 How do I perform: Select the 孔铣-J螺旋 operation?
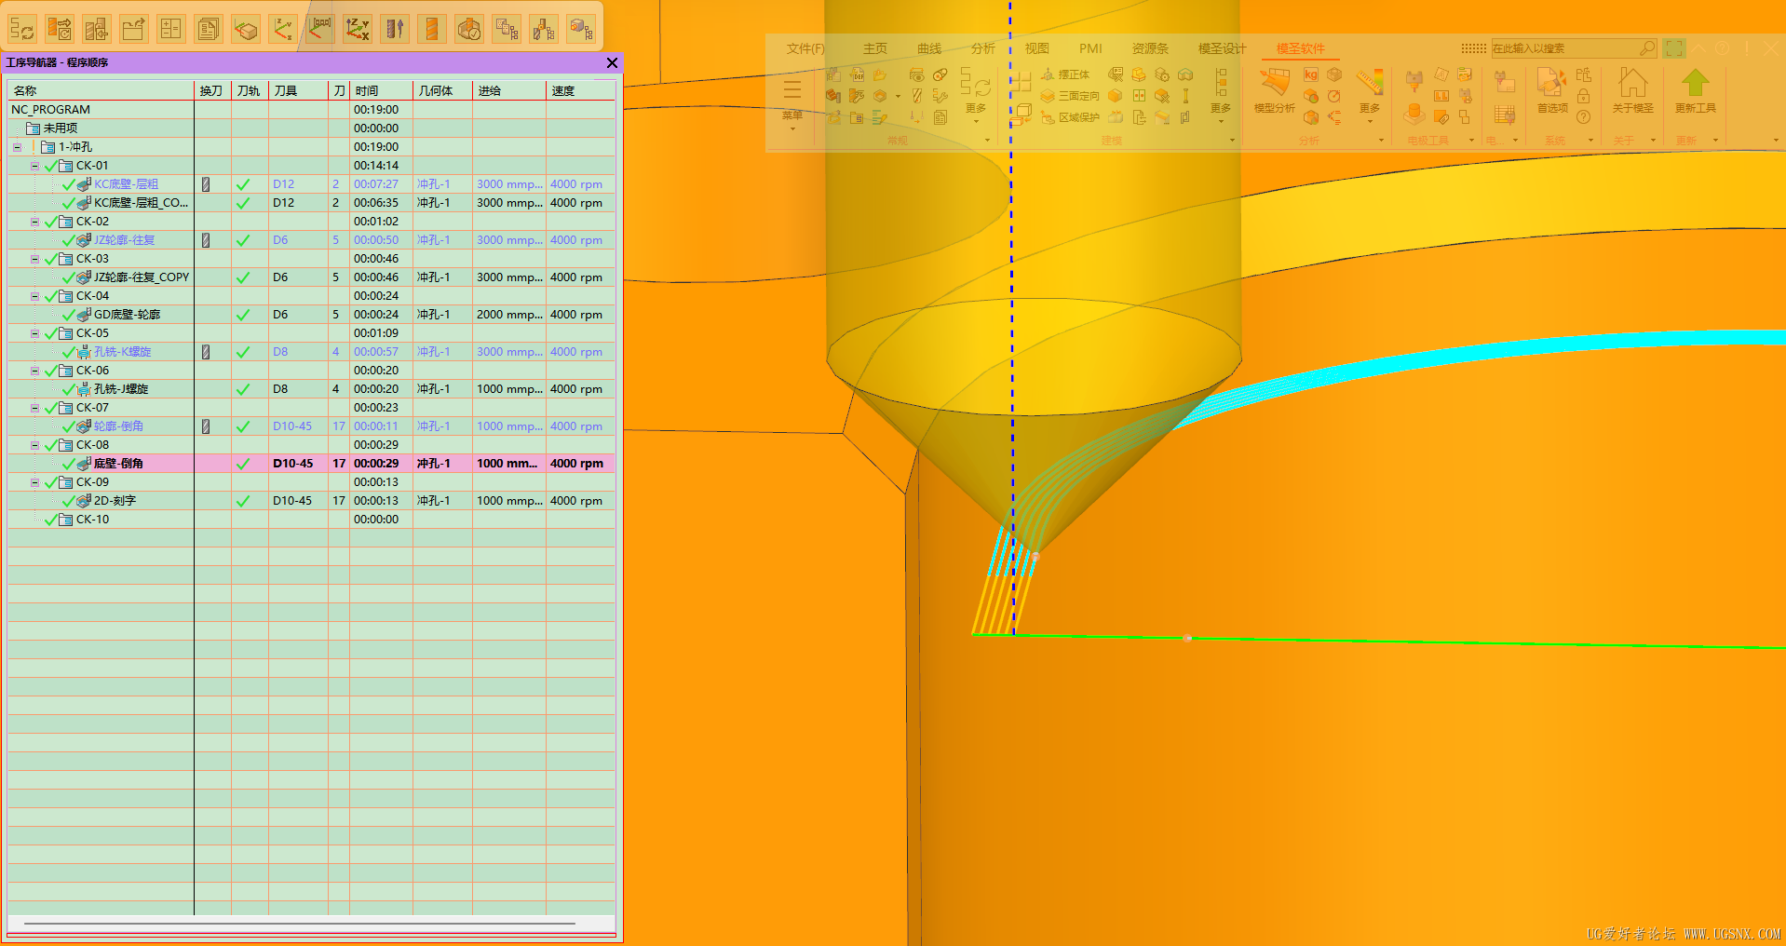pos(121,389)
